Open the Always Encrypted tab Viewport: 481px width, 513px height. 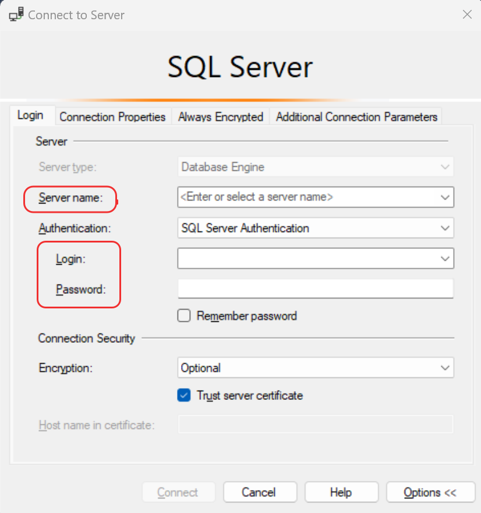tap(221, 117)
